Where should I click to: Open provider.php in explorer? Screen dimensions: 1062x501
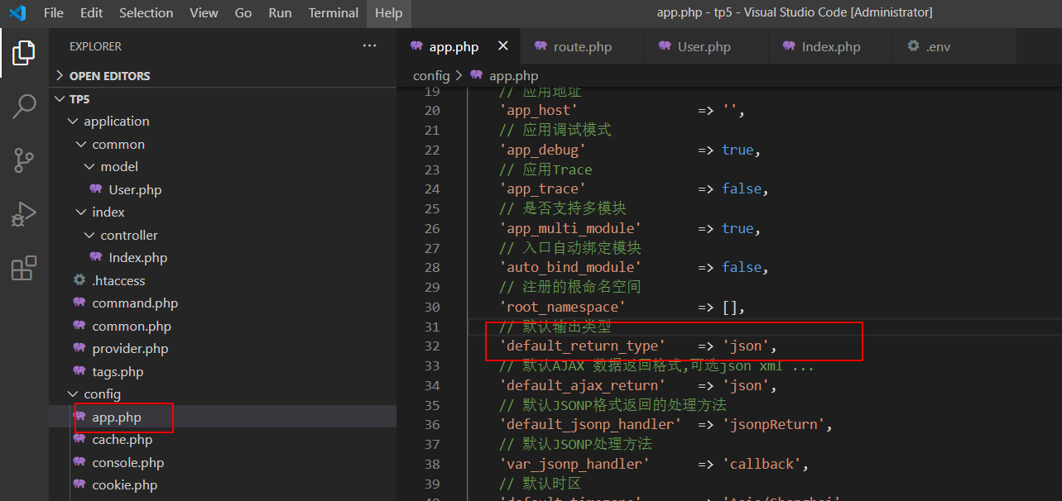[x=223, y=348]
